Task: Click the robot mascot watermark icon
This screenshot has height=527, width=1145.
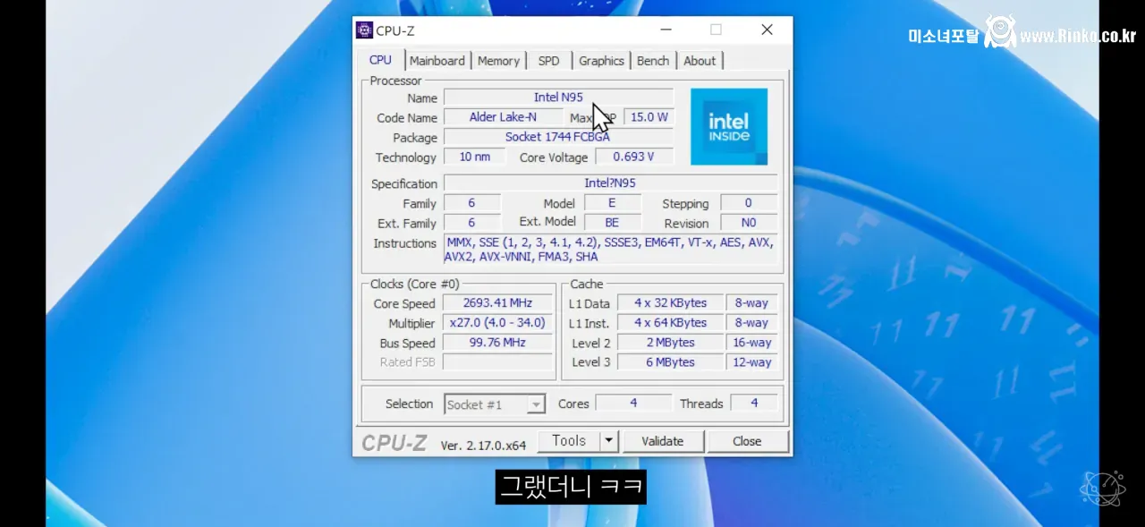Action: pos(998,30)
